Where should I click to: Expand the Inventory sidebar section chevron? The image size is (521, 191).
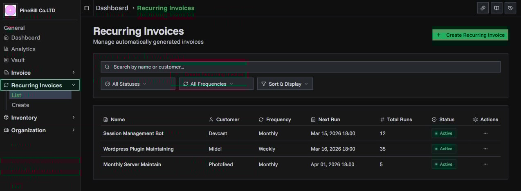click(x=74, y=118)
